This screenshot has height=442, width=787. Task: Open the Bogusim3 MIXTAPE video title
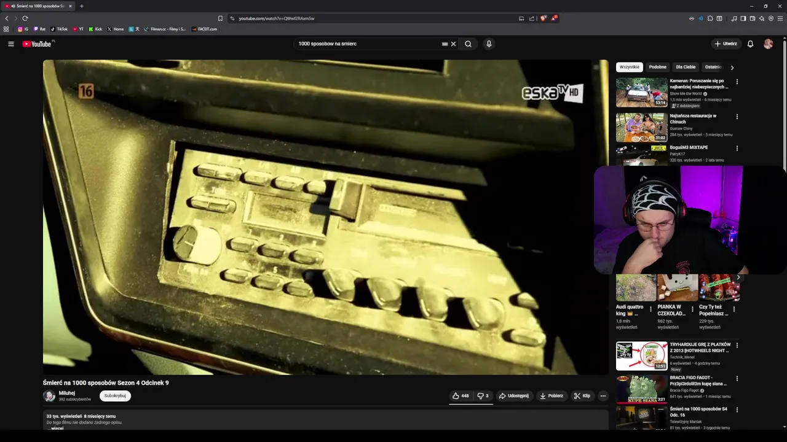[x=689, y=147]
